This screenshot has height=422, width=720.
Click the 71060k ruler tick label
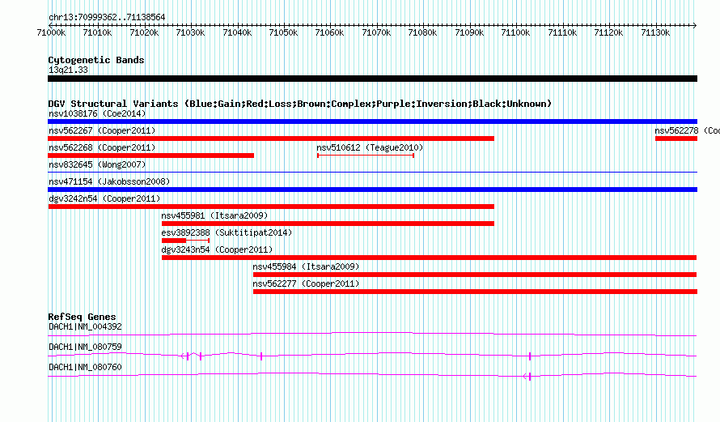[x=330, y=32]
